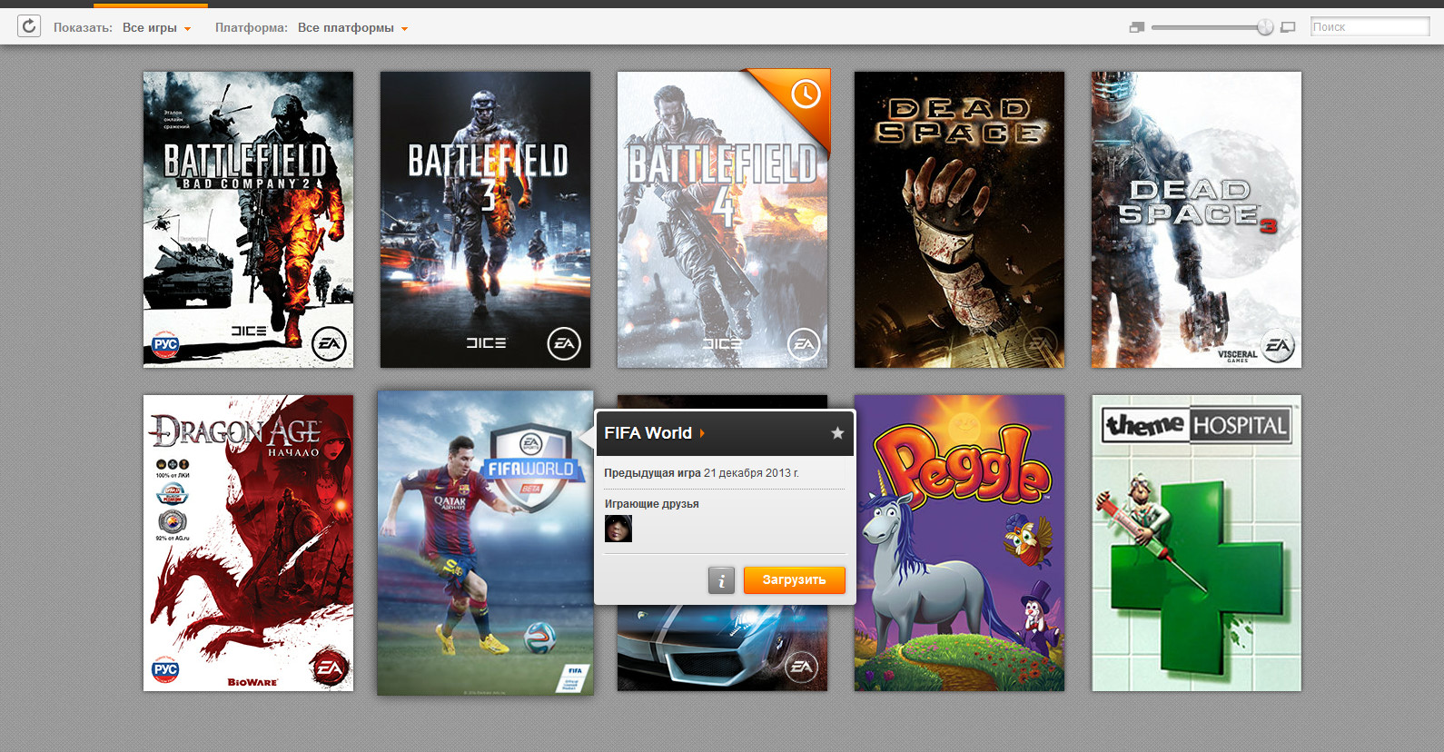
Task: Open the 'Все игры' filter dropdown
Action: tap(157, 28)
